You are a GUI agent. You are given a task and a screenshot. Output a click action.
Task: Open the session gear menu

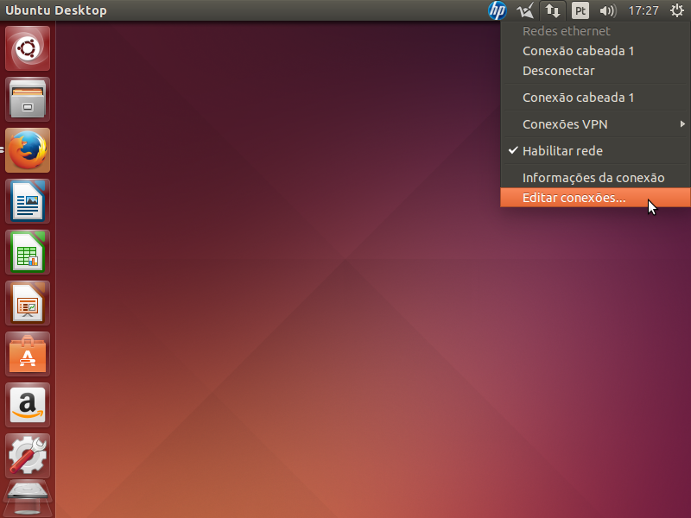tap(677, 10)
